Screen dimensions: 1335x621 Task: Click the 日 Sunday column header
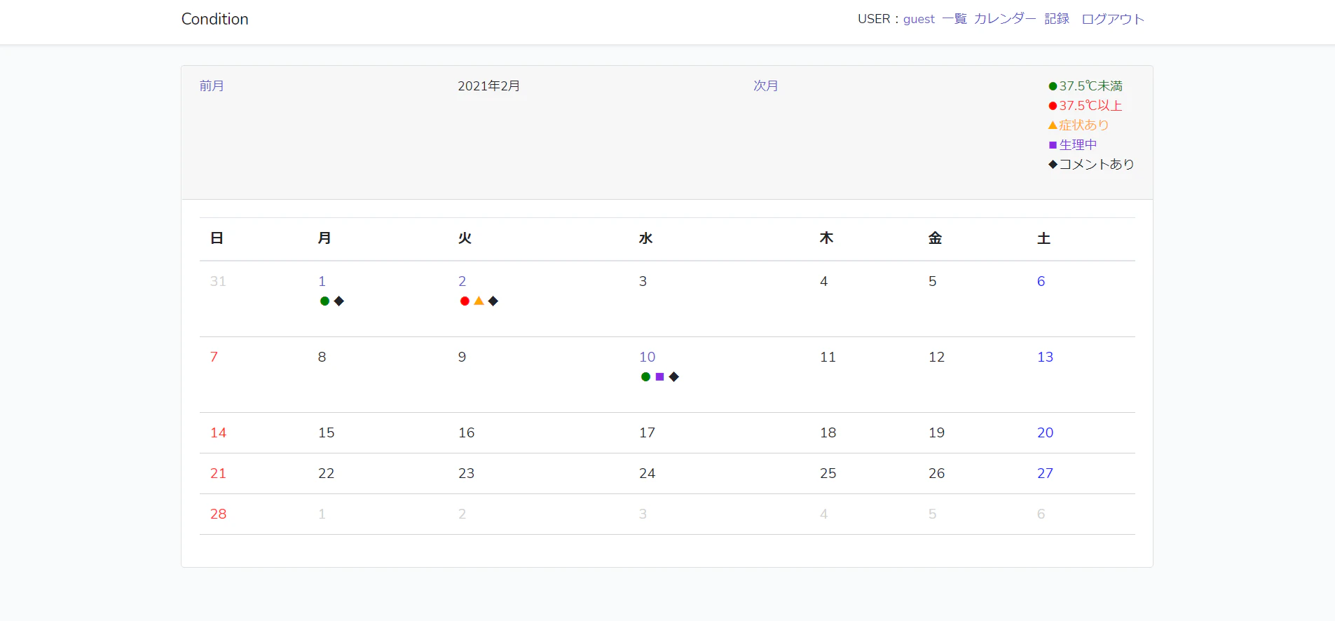217,238
